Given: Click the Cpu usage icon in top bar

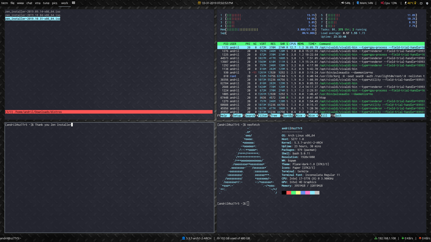Looking at the screenshot, I should coord(382,3).
